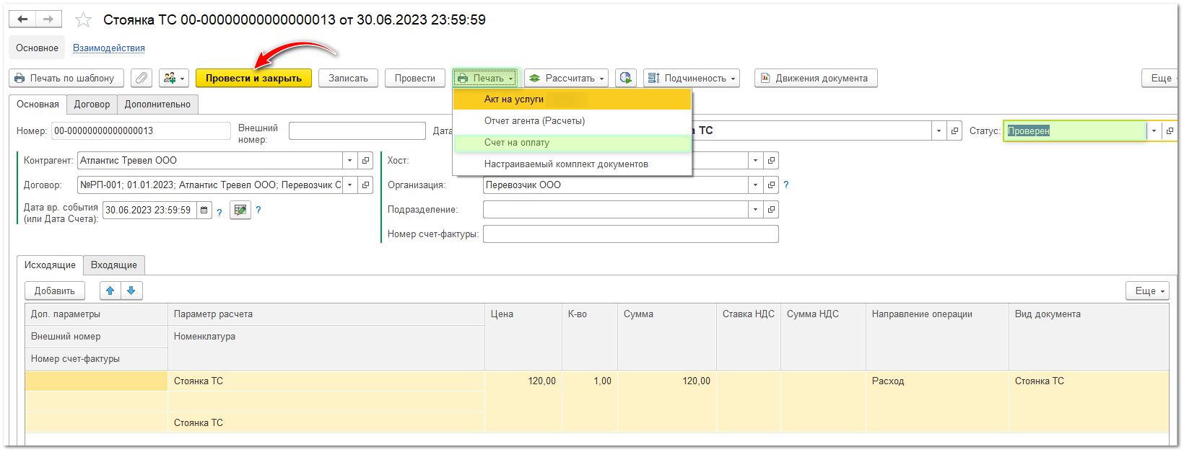
Task: Click the help question mark near Организация
Action: [x=786, y=185]
